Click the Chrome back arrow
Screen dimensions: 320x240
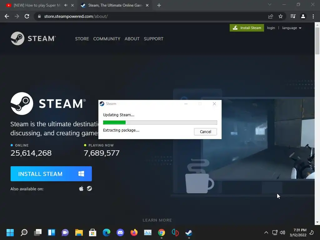(x=7, y=16)
